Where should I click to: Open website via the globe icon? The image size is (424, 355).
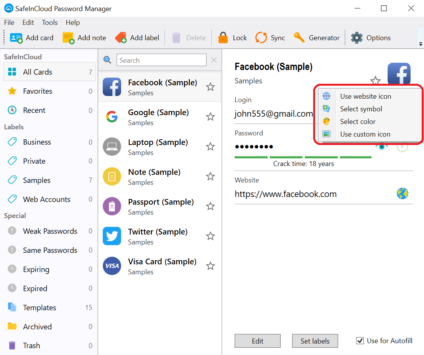tap(403, 194)
